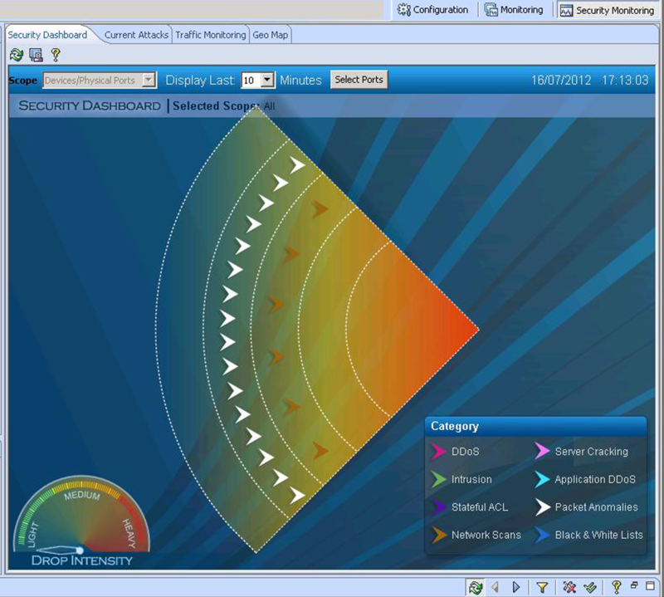
Task: Click the Packet Anomalies category label
Action: click(596, 507)
